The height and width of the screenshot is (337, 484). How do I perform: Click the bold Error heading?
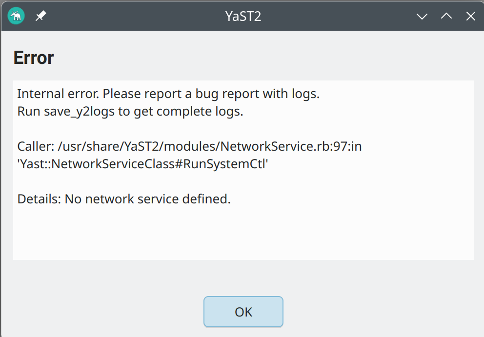33,58
